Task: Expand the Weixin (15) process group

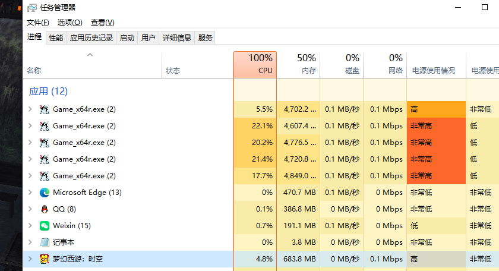Action: 30,226
